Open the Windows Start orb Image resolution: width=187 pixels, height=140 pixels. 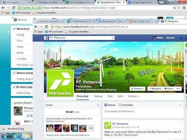point(5,137)
